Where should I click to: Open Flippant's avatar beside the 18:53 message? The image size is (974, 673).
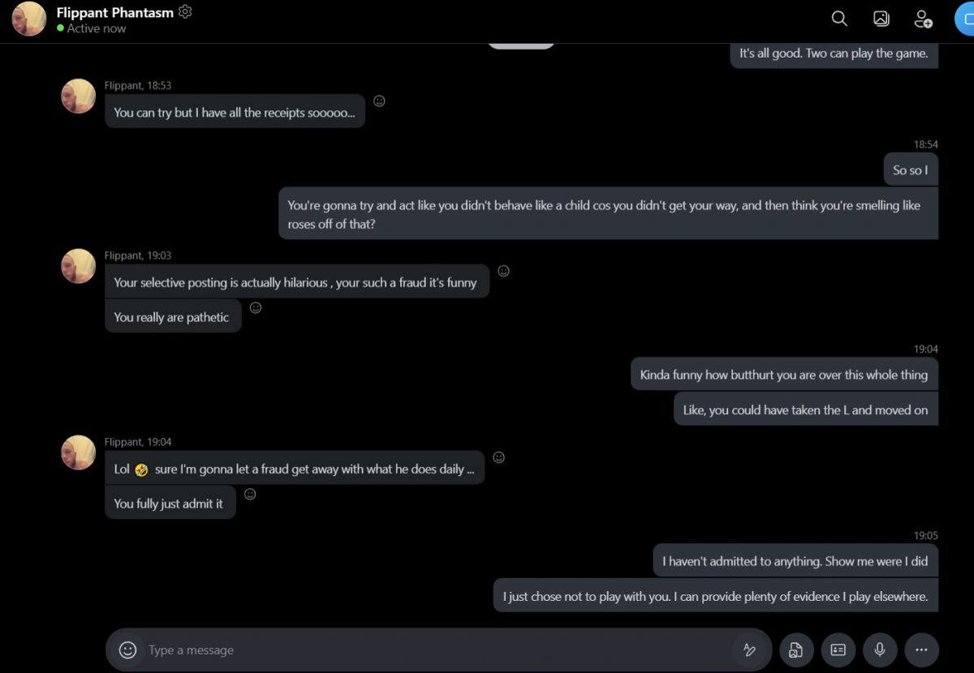point(79,96)
